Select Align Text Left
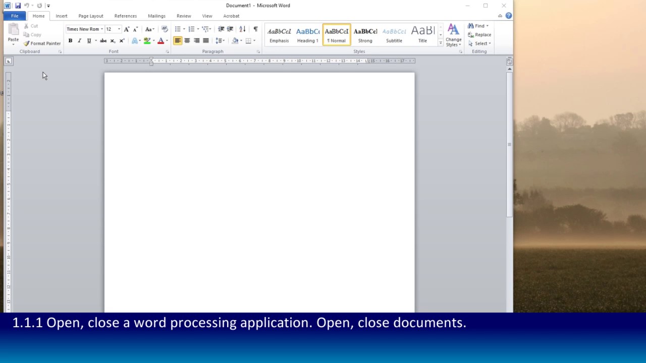The width and height of the screenshot is (646, 363). tap(178, 41)
